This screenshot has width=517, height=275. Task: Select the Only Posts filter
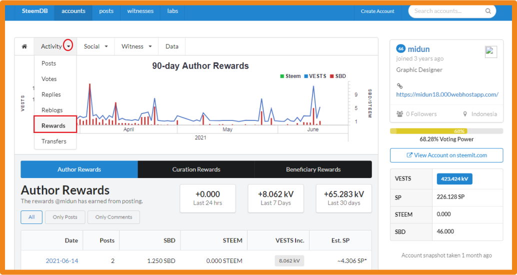pos(65,217)
